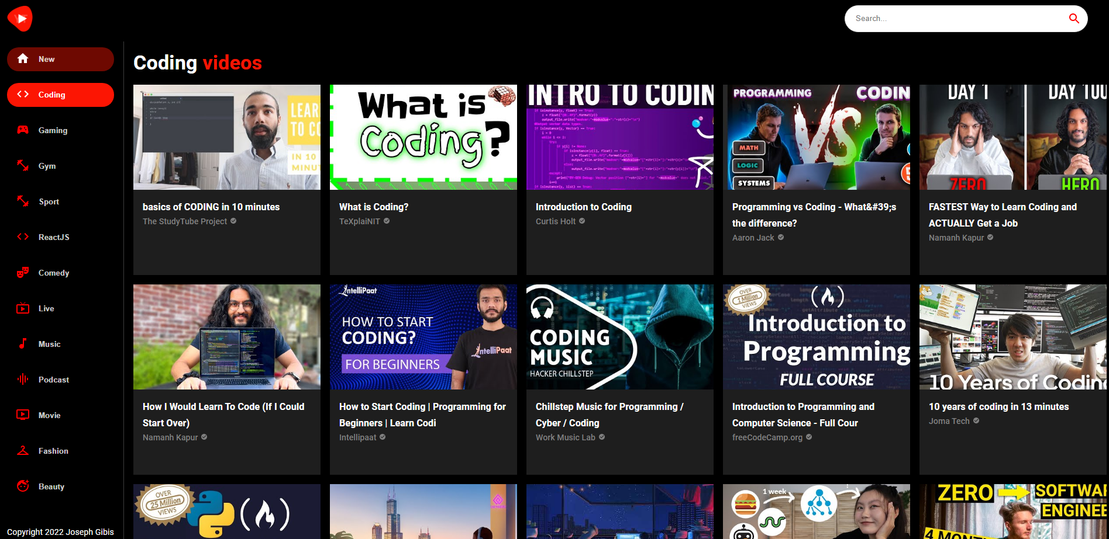
Task: Click title 'Chillstep Music for Programming'
Action: click(x=609, y=415)
